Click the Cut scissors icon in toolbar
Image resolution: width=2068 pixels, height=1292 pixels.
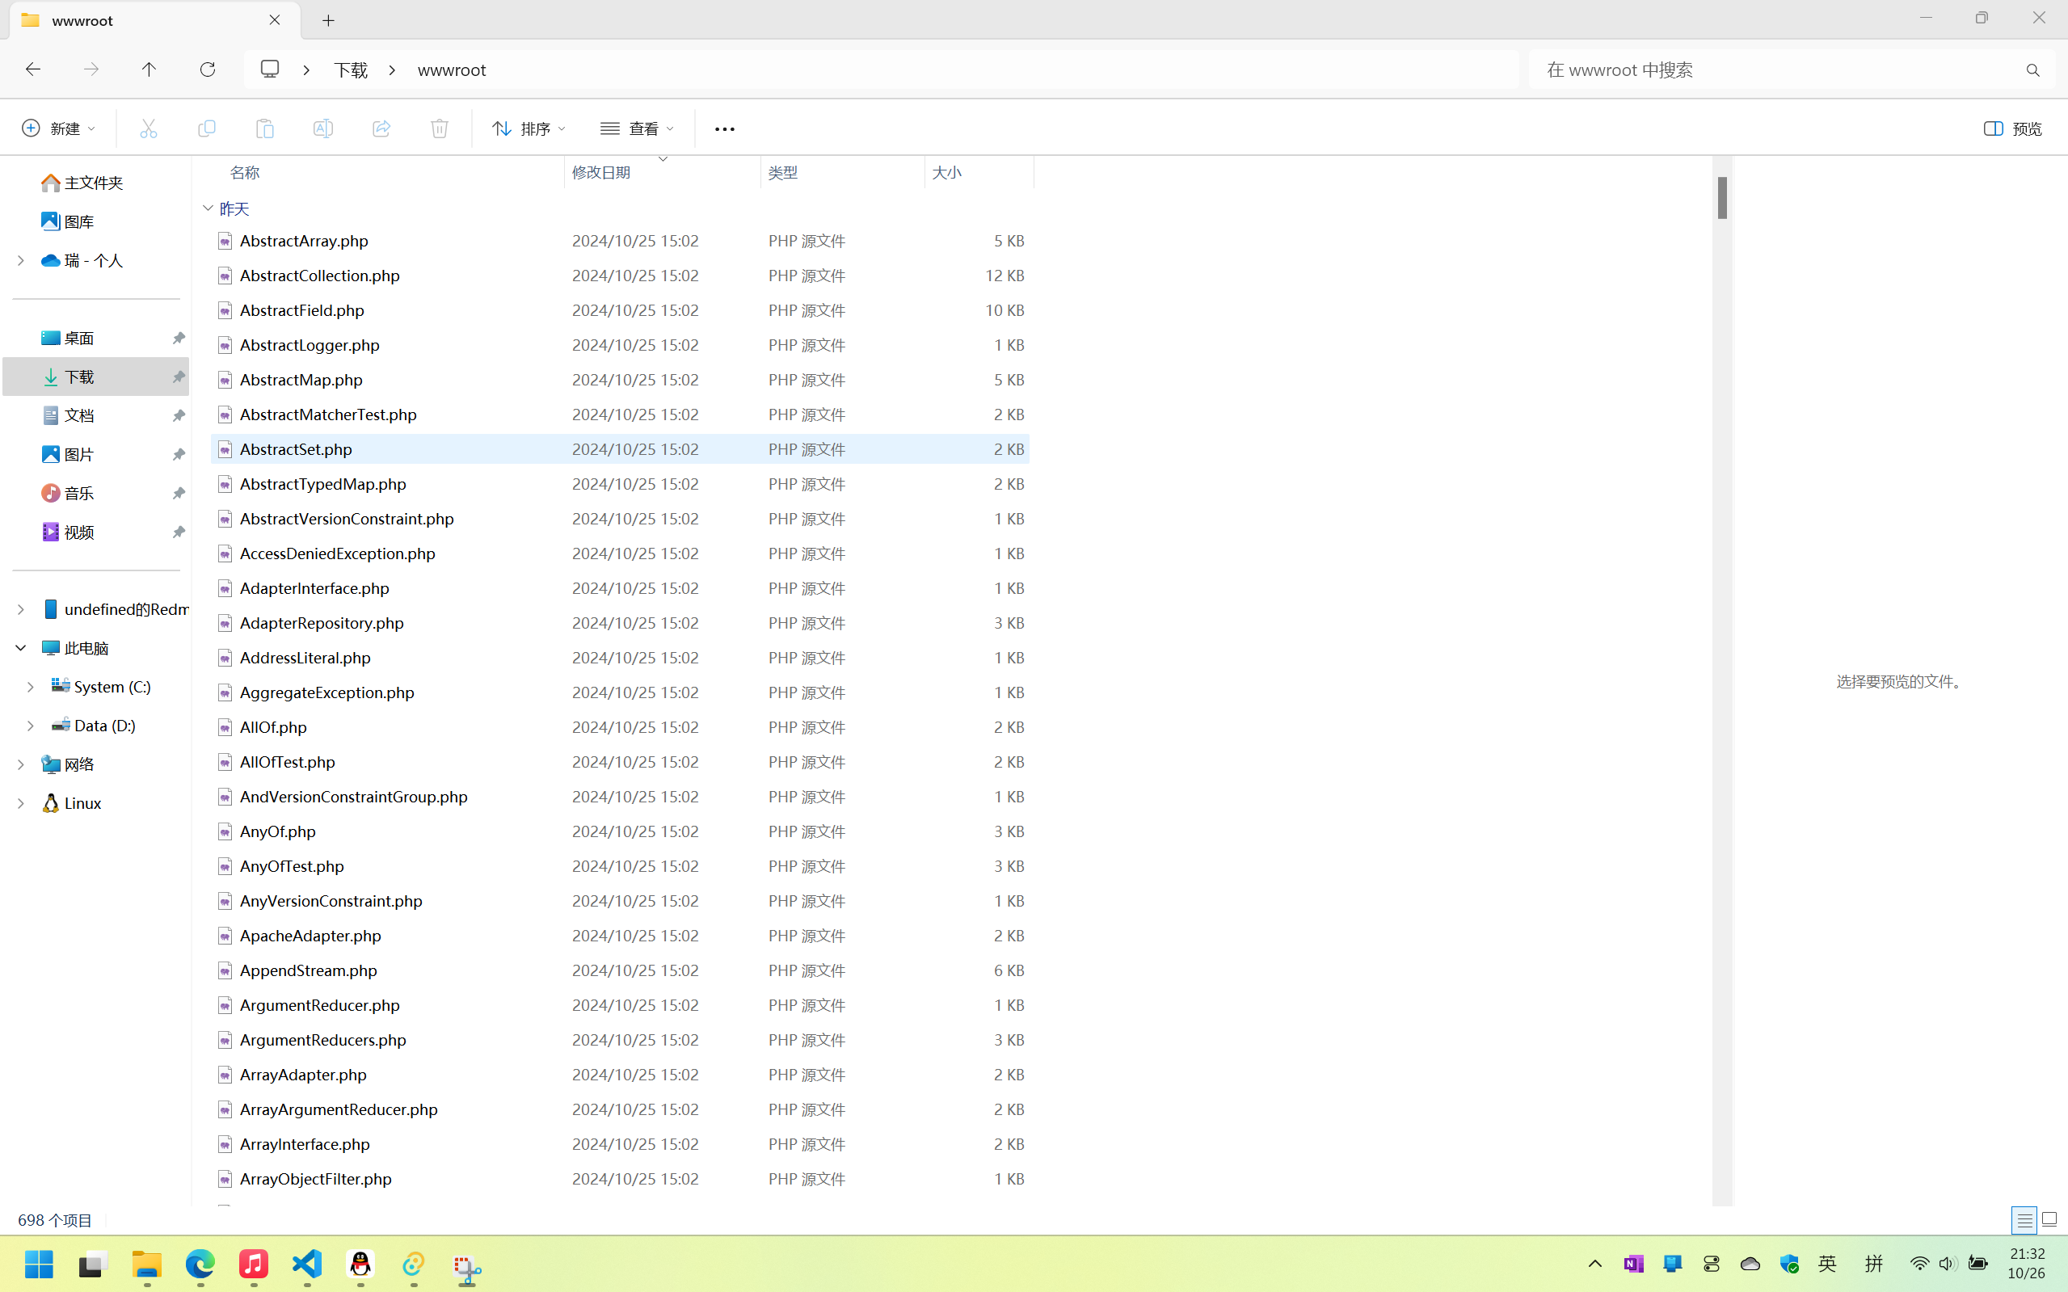149,128
